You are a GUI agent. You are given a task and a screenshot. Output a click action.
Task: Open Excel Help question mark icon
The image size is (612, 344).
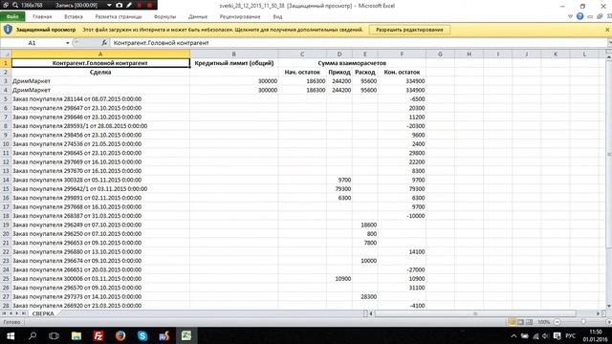(x=580, y=16)
